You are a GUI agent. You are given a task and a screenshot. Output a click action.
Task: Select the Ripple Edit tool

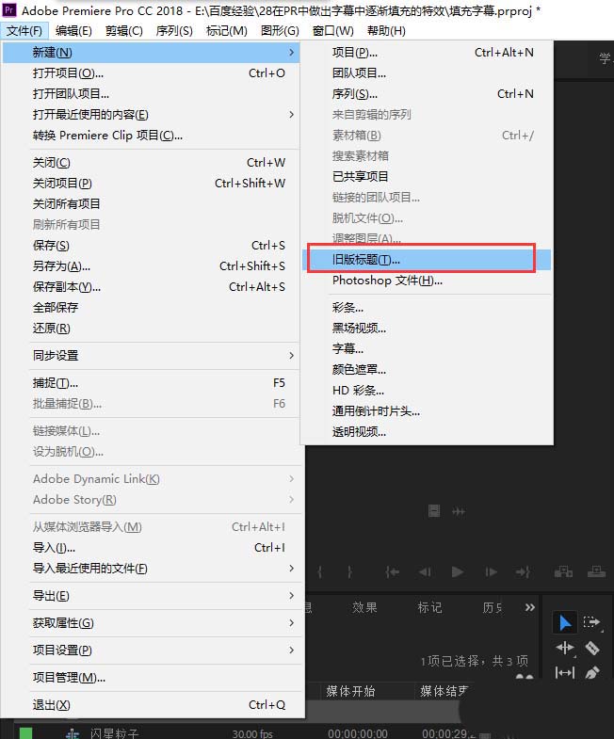[564, 648]
